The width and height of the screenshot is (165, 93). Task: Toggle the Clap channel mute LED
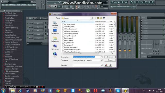pos(28,27)
